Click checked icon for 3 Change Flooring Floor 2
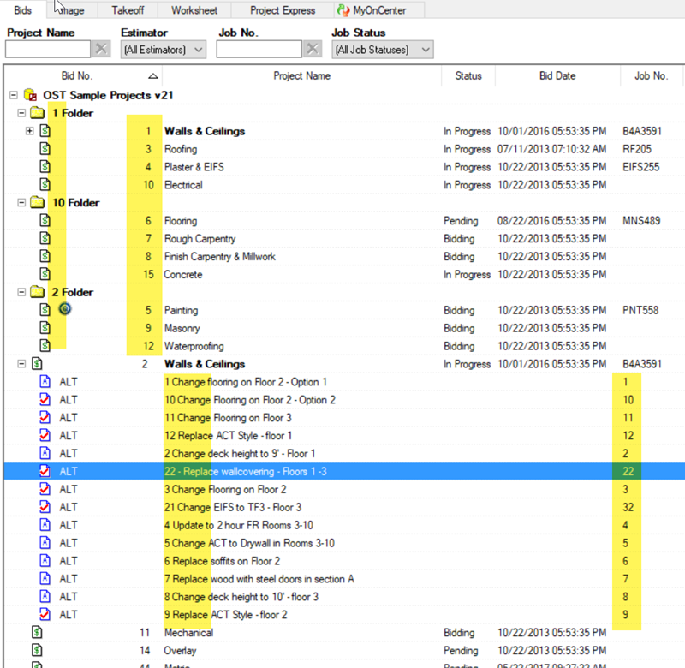685x668 pixels. pyautogui.click(x=45, y=489)
